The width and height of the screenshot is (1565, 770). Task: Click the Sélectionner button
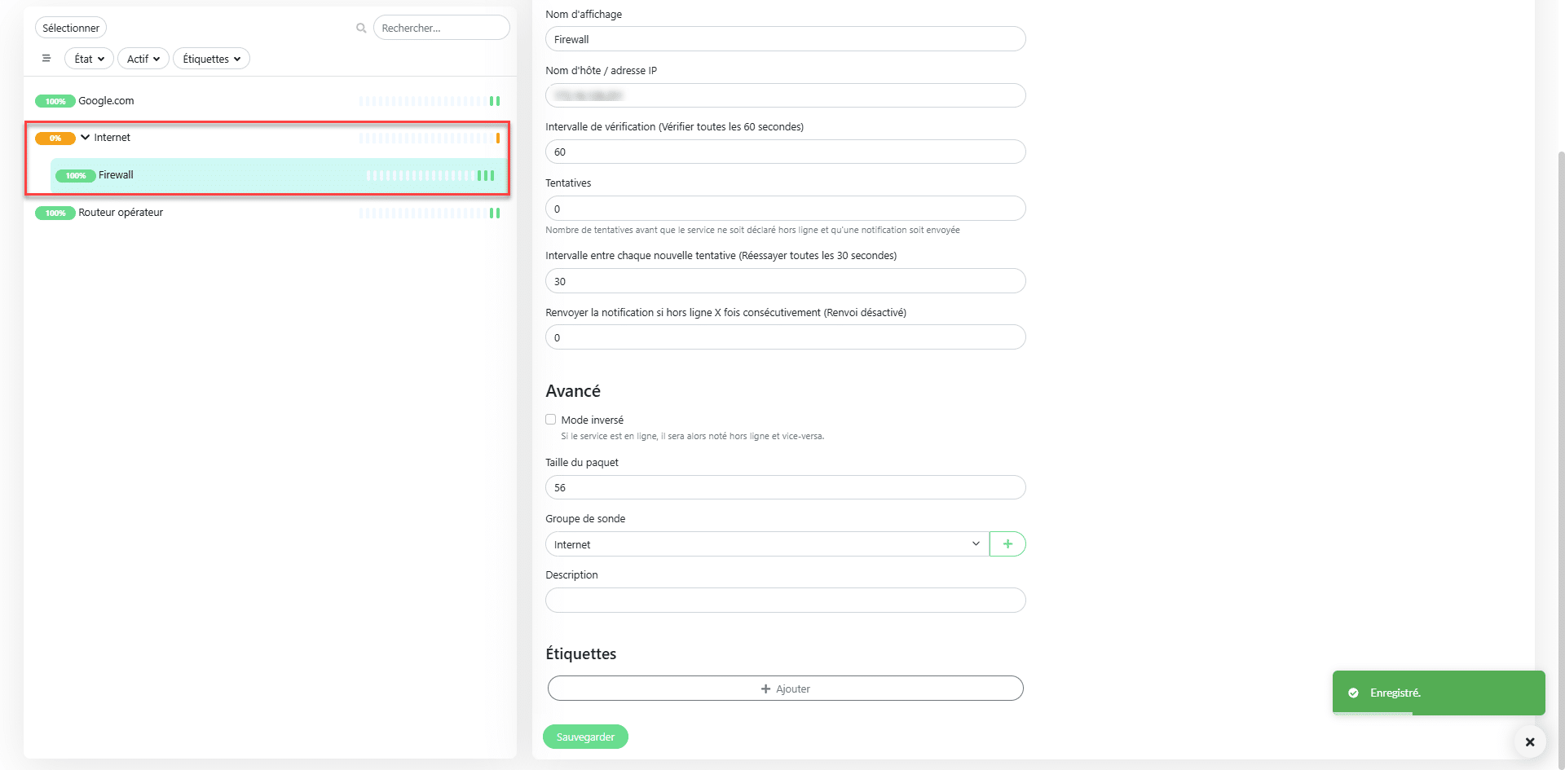[x=71, y=28]
